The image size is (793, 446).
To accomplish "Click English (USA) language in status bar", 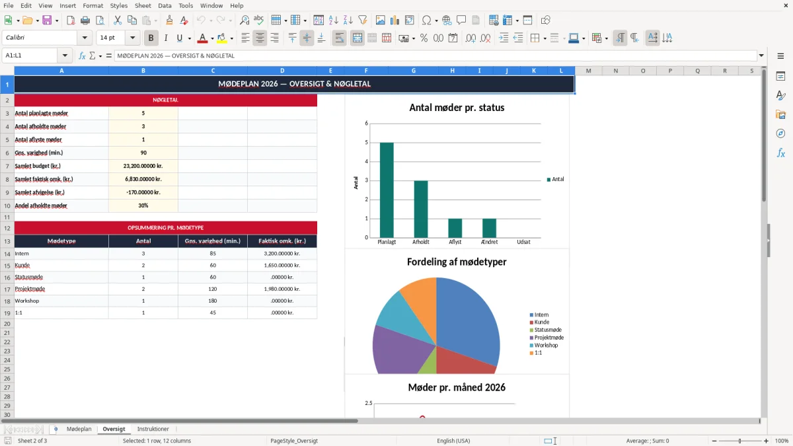I will (x=453, y=441).
